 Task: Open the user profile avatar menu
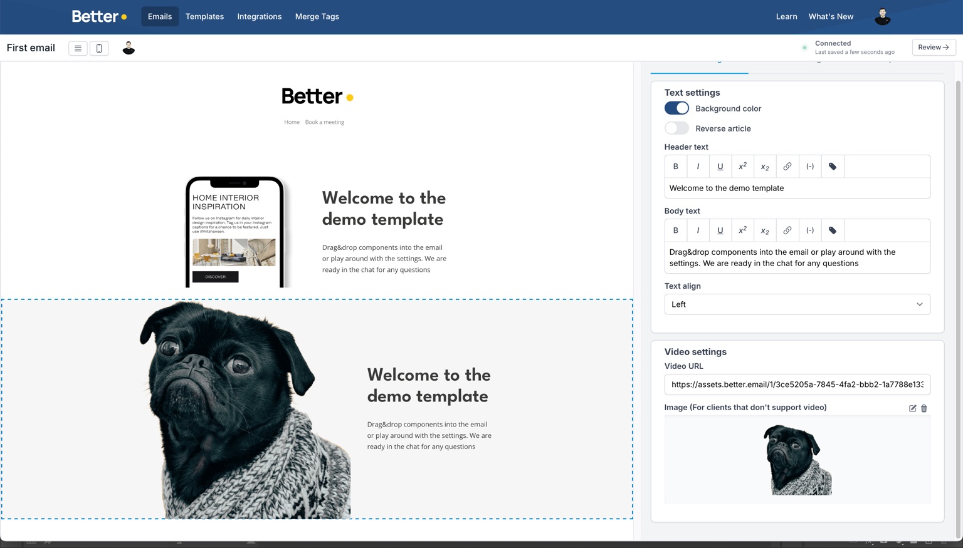882,17
